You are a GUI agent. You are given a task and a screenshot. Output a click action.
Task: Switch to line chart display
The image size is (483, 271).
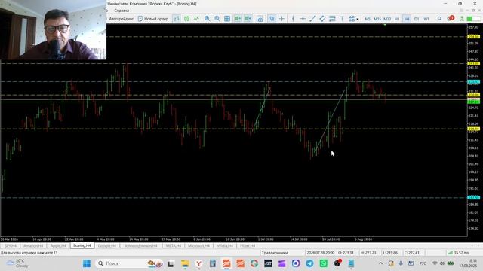[x=196, y=19]
